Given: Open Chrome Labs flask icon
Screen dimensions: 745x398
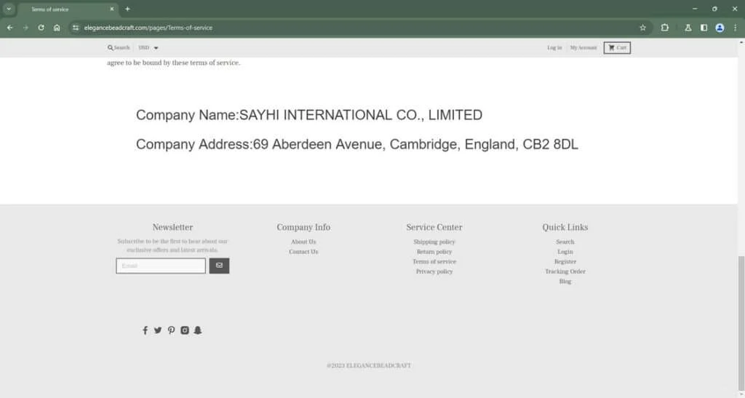Looking at the screenshot, I should click(688, 28).
